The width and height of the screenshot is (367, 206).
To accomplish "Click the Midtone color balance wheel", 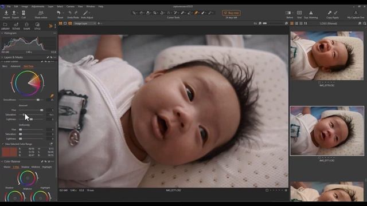I will [28, 178].
